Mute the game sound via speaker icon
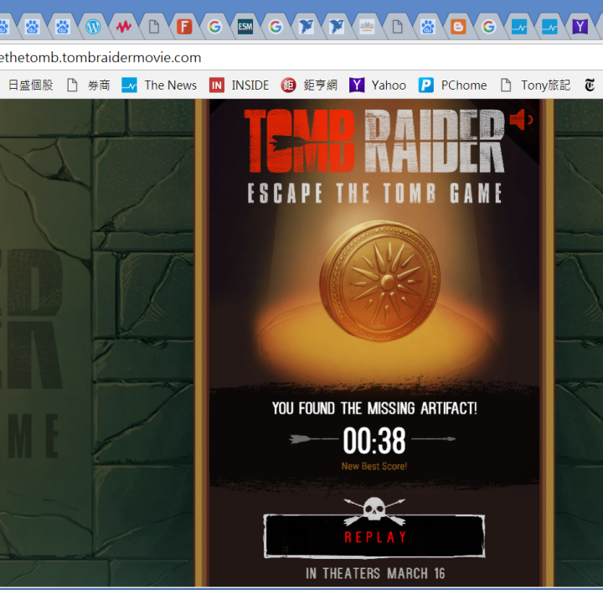The image size is (603, 590). click(521, 120)
